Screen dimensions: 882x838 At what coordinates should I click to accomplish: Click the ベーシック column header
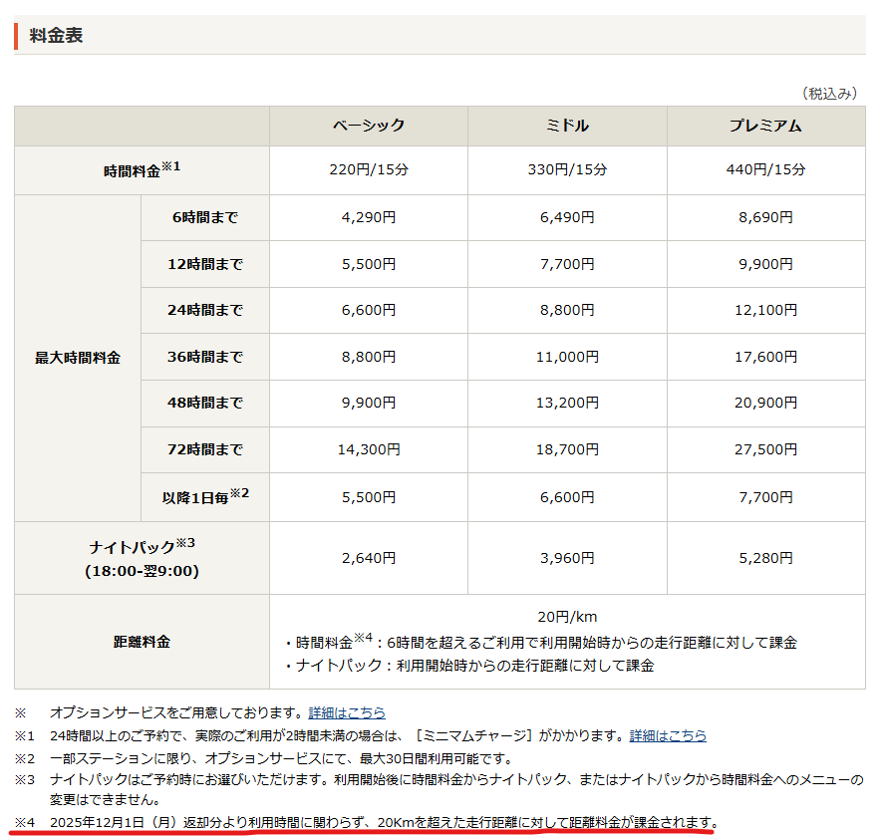[x=369, y=126]
